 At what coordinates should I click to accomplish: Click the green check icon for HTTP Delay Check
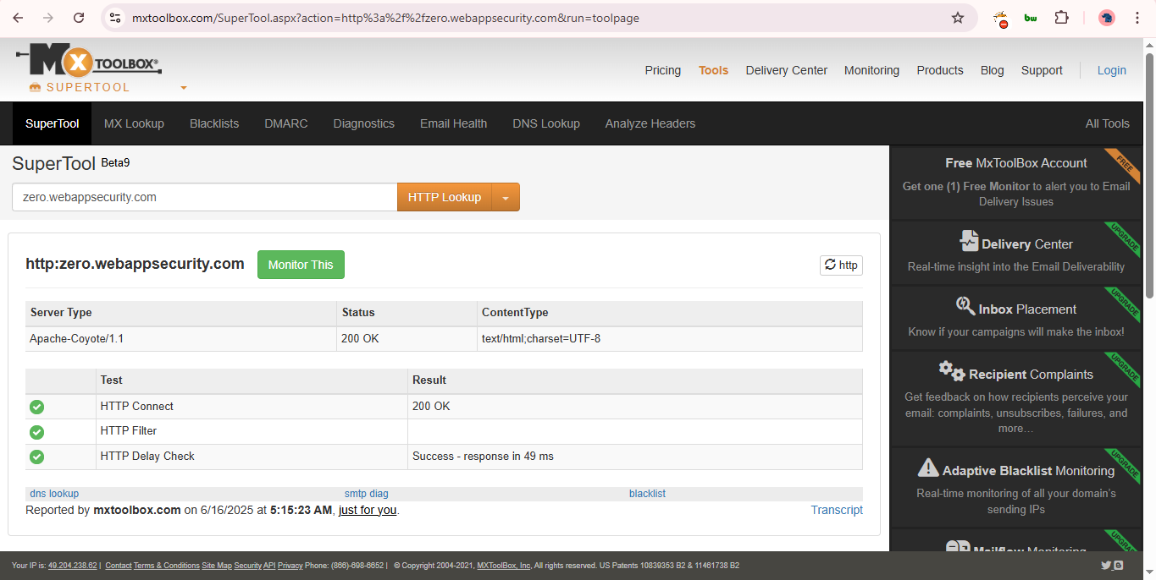(x=36, y=457)
